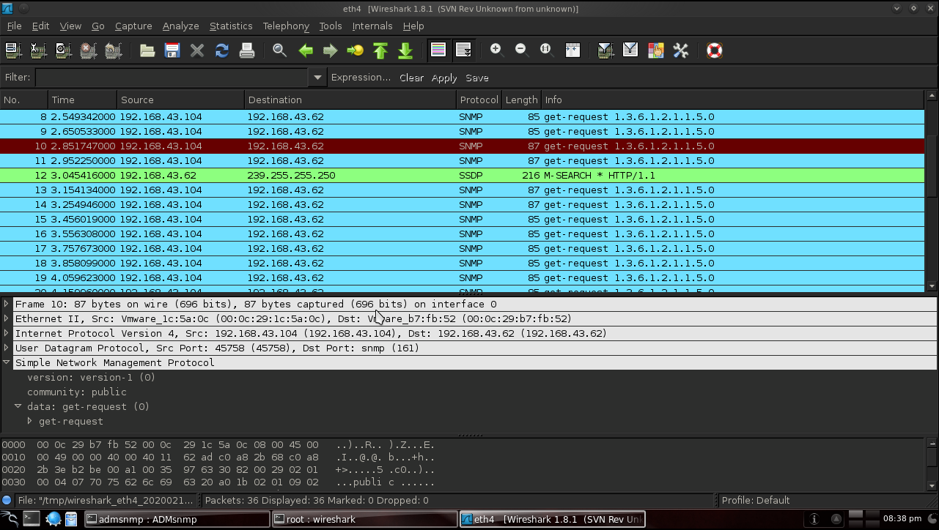Open the Analyze menu

(x=181, y=26)
